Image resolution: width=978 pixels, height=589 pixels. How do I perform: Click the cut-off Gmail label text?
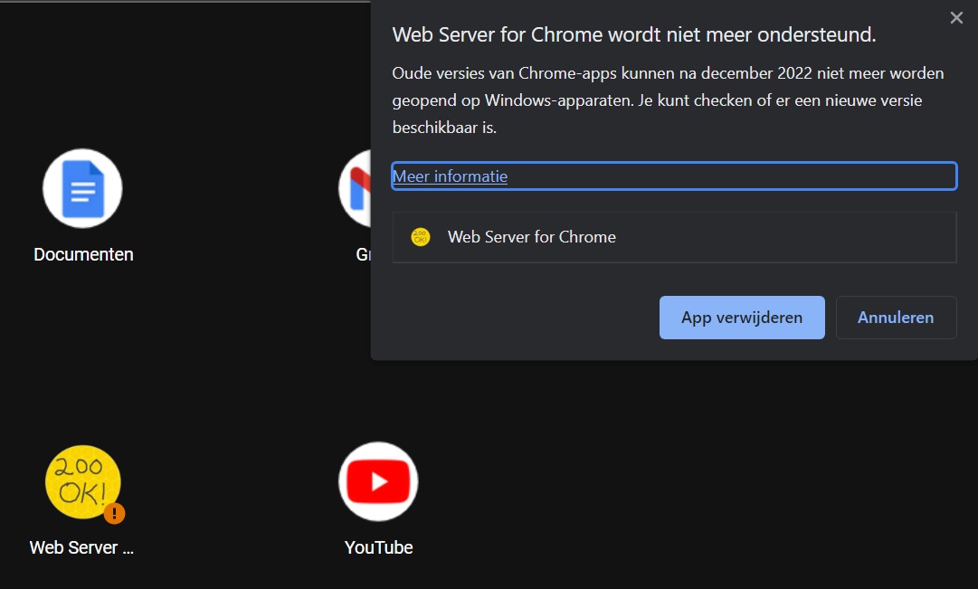click(364, 255)
